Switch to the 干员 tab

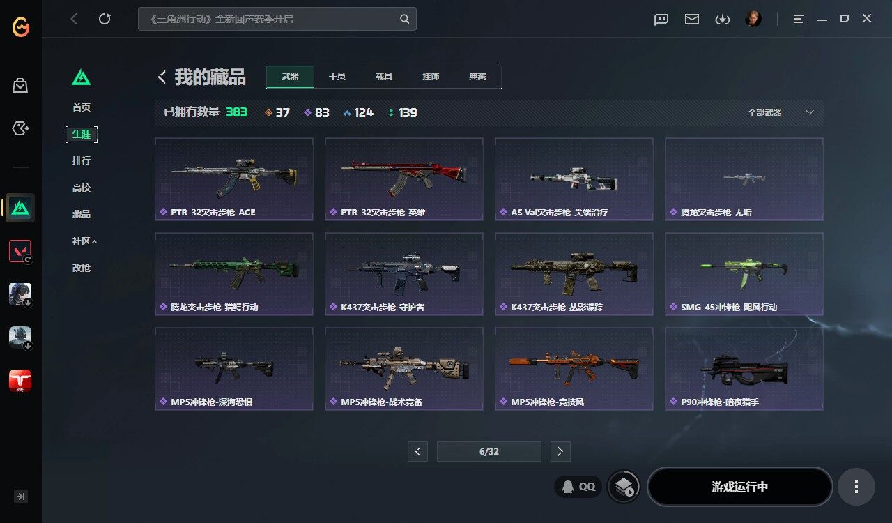[337, 77]
